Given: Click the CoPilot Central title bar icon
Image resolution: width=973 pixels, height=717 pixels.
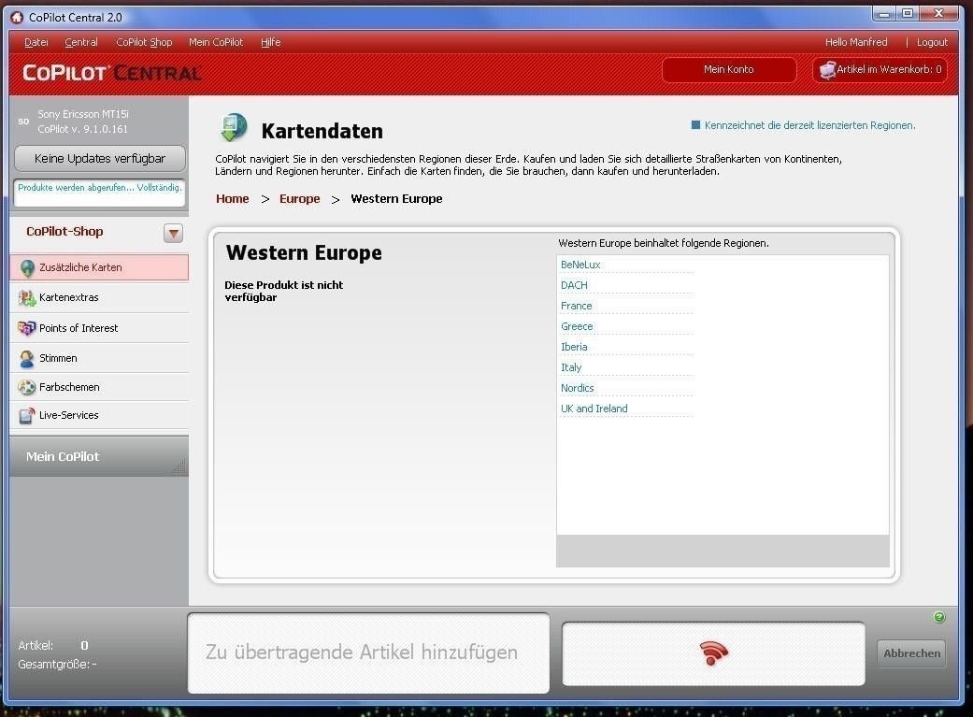Looking at the screenshot, I should (18, 18).
